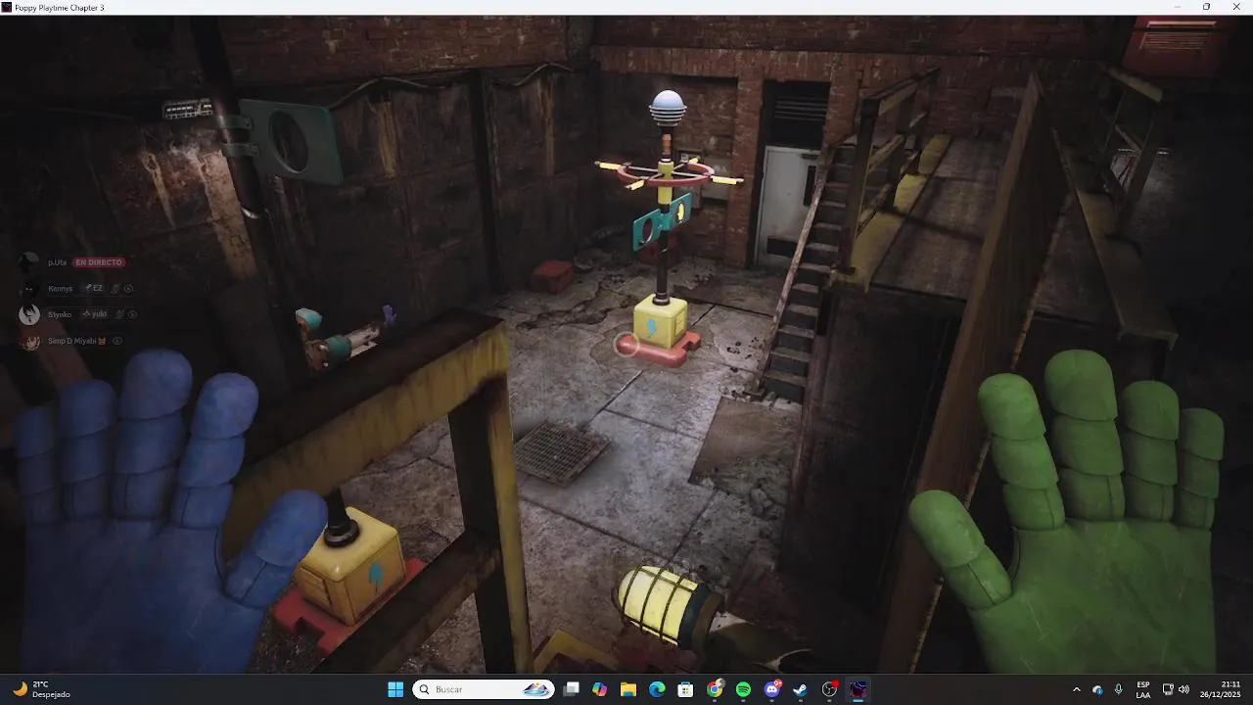This screenshot has height=705, width=1253.
Task: Click Simp D Miyabi's avatar in overlay
Action: (29, 341)
